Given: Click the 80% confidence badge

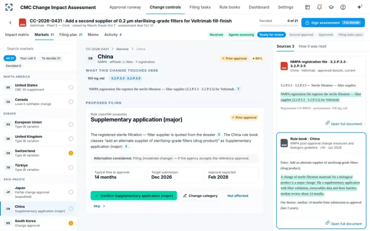Looking at the screenshot, I should 257,58.
